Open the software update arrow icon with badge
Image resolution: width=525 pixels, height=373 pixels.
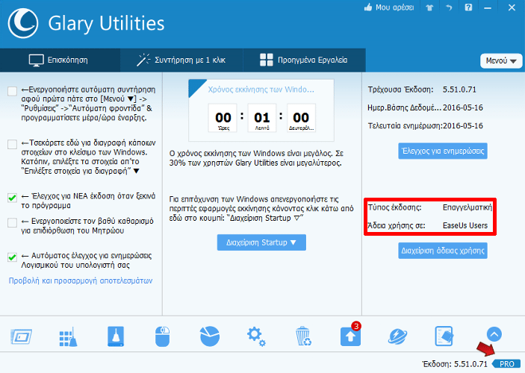coord(350,334)
